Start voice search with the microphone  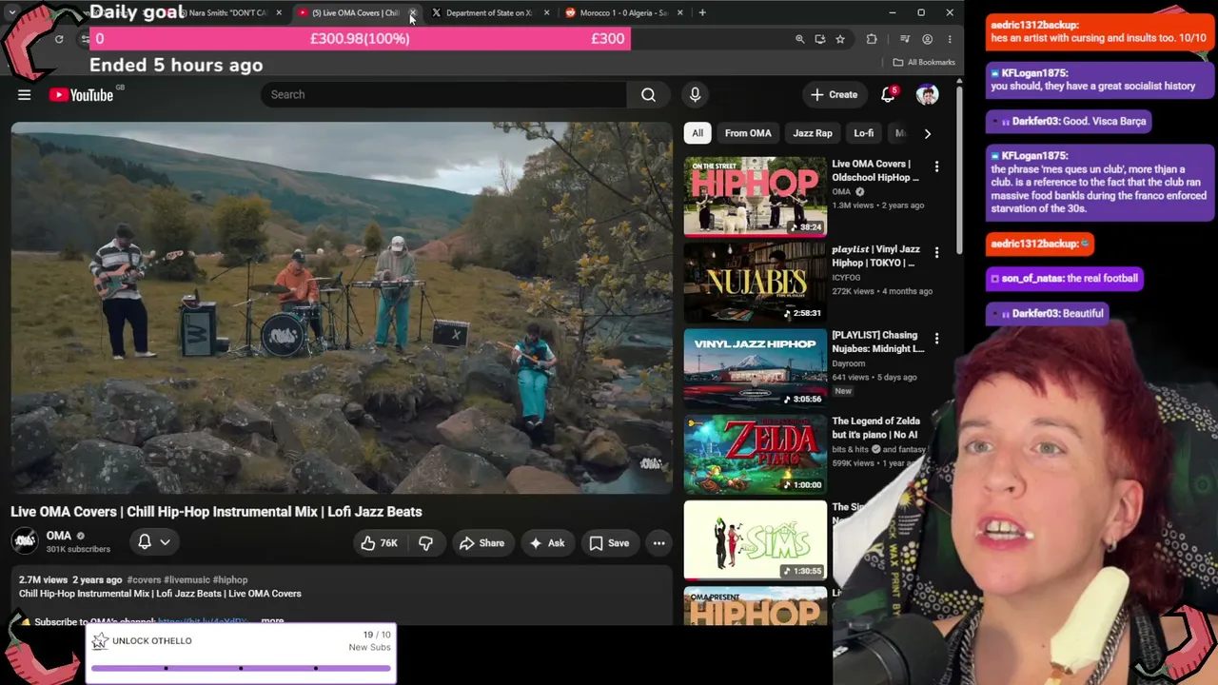pos(695,94)
